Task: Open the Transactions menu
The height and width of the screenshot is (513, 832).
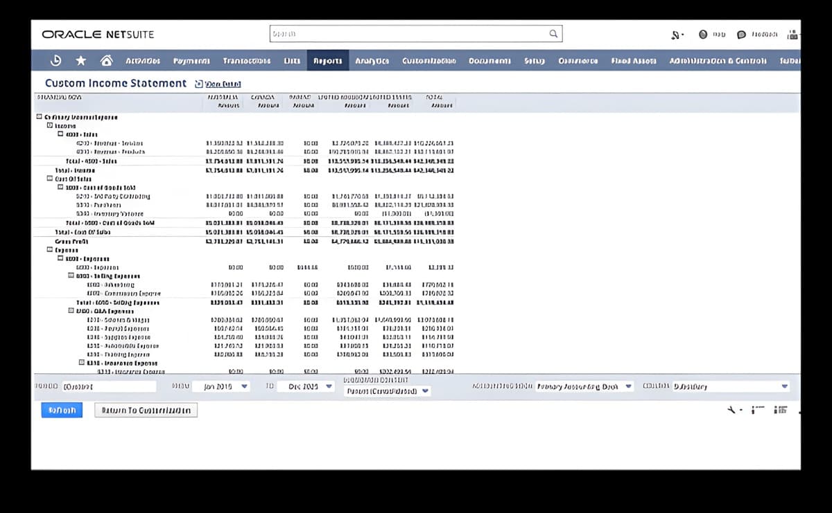Action: point(246,60)
